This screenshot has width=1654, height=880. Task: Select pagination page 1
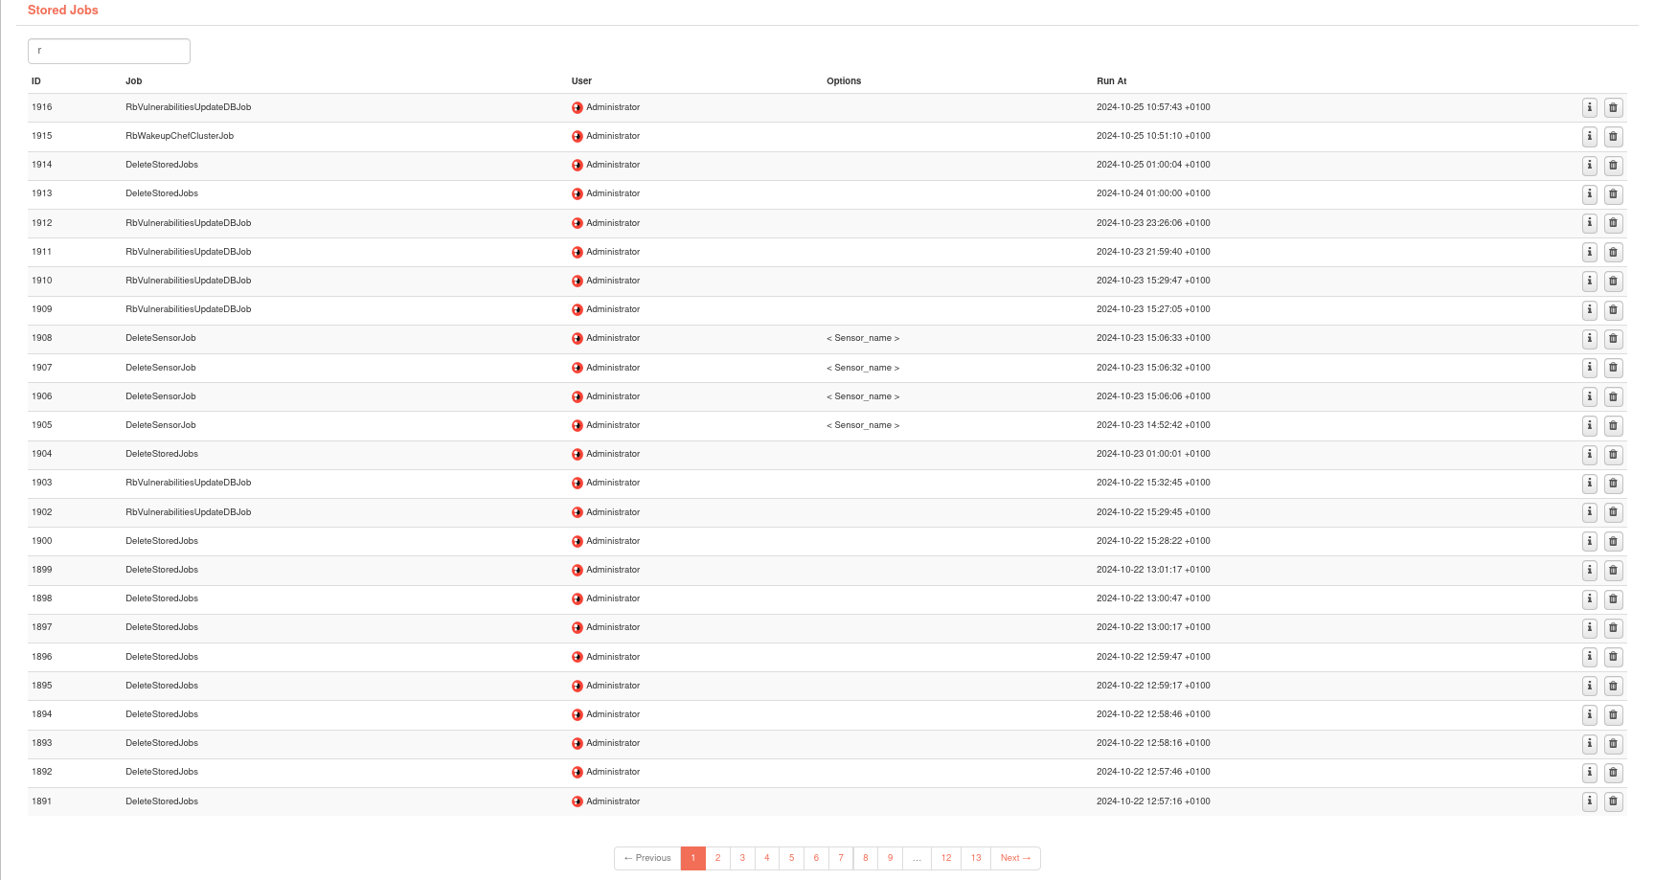point(693,858)
